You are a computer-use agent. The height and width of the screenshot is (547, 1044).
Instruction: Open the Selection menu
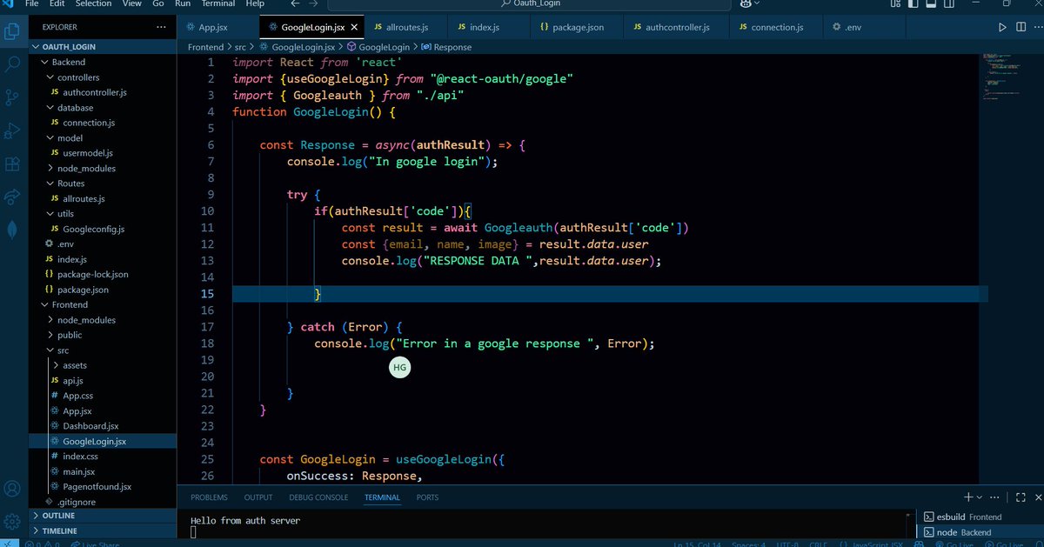tap(93, 3)
